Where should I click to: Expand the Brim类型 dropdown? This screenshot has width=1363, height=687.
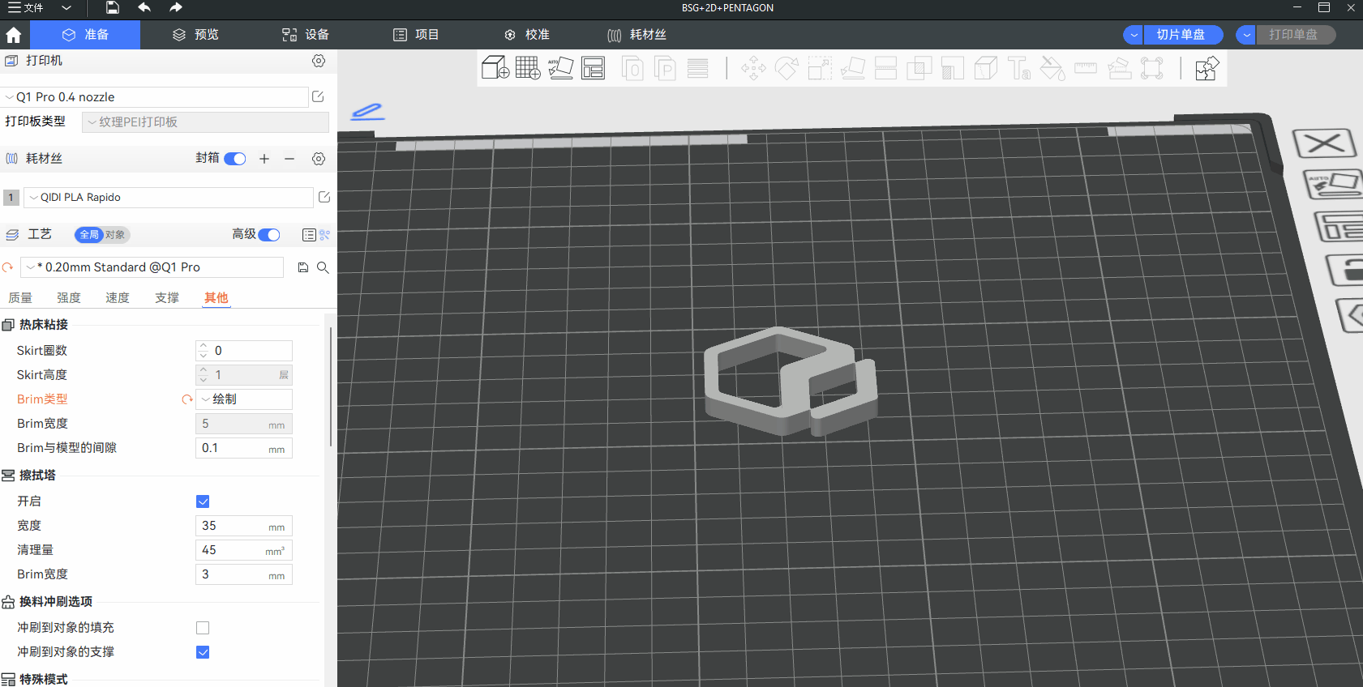tap(243, 399)
